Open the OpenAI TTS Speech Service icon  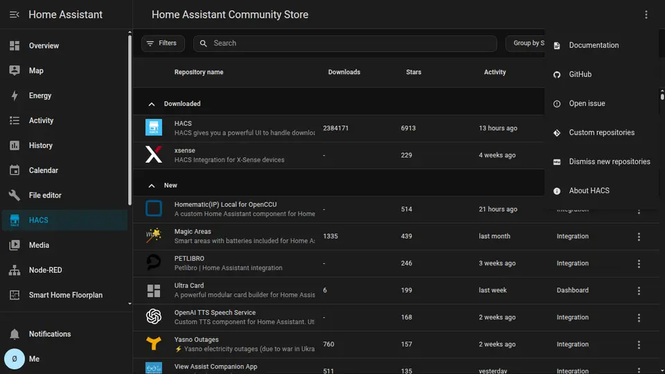(154, 317)
